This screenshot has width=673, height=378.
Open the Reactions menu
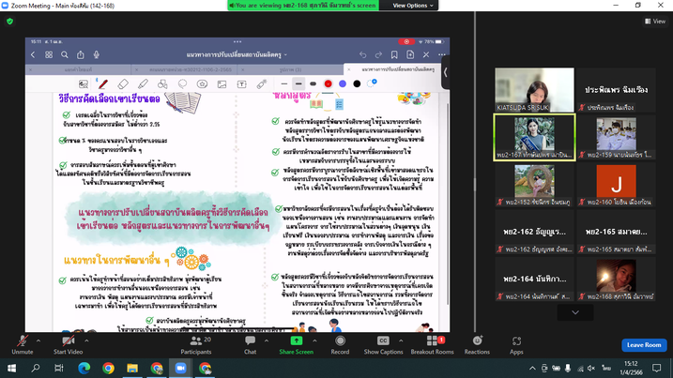(477, 343)
